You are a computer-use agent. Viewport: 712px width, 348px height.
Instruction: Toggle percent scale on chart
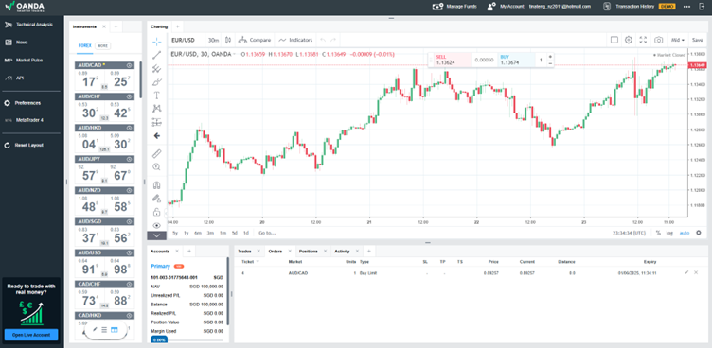[658, 233]
